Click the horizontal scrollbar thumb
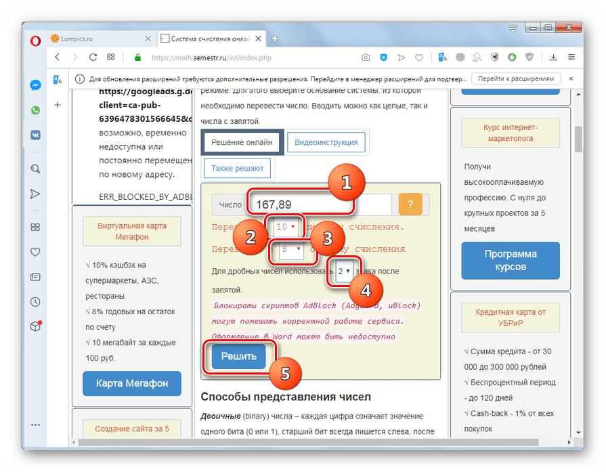The width and height of the screenshot is (606, 472). (308, 442)
